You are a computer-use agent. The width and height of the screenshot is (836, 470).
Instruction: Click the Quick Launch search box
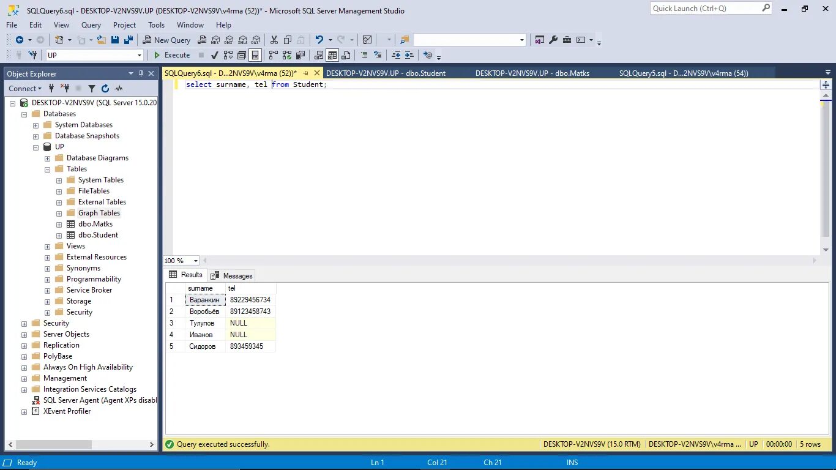pyautogui.click(x=711, y=9)
